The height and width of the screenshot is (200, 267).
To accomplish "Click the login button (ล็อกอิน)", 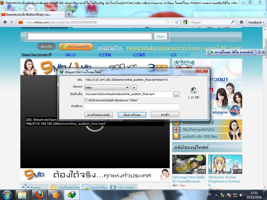I will coord(46,46).
